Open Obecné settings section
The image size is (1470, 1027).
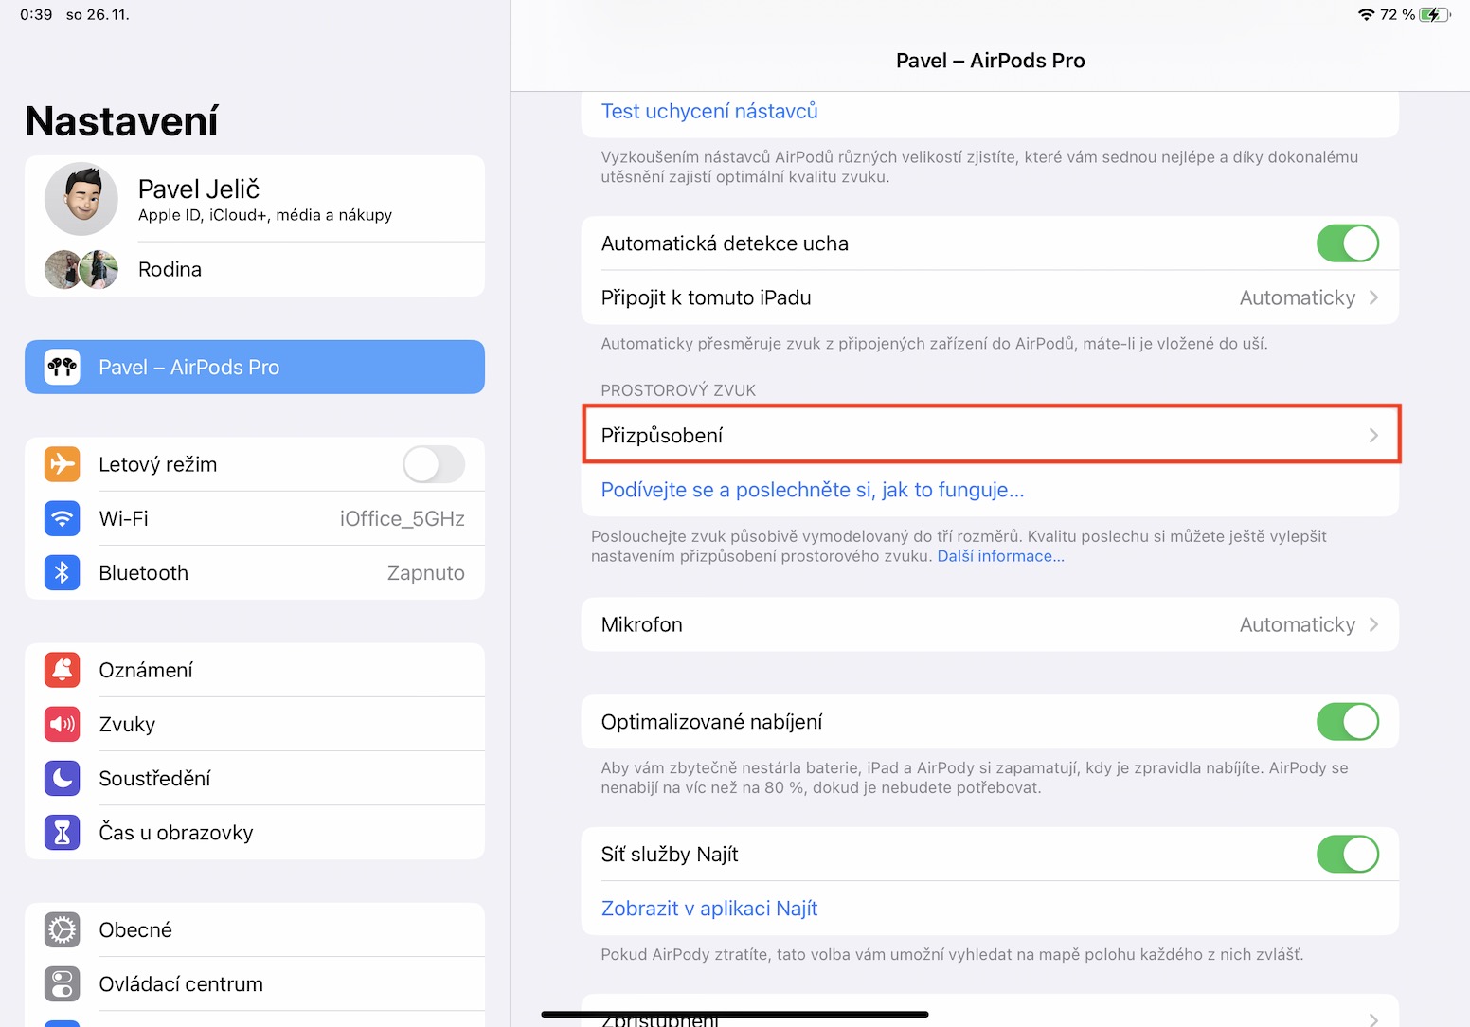click(x=135, y=929)
